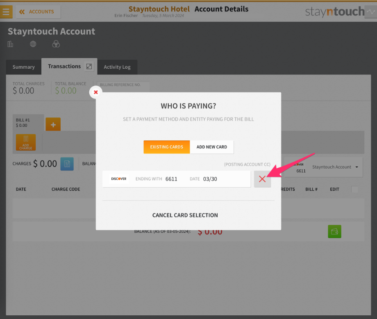Image resolution: width=377 pixels, height=319 pixels.
Task: Click the Bill # column header
Action: 311,189
